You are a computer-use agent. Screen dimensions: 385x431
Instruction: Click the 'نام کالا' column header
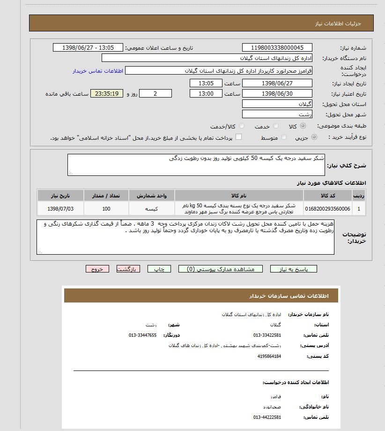coord(239,195)
